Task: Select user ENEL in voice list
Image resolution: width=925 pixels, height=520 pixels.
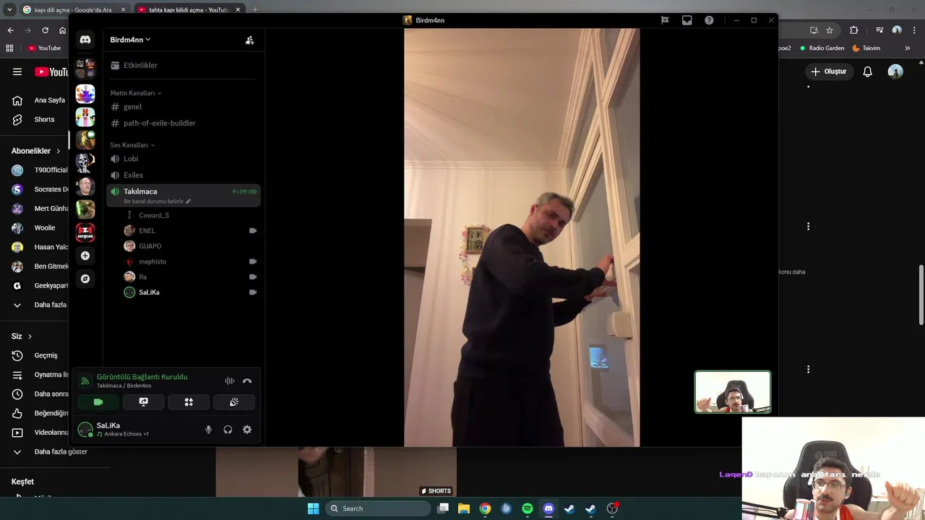Action: tap(147, 230)
